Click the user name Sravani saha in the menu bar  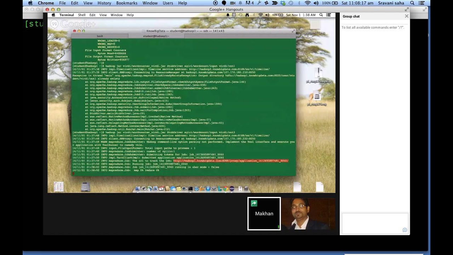(x=392, y=3)
